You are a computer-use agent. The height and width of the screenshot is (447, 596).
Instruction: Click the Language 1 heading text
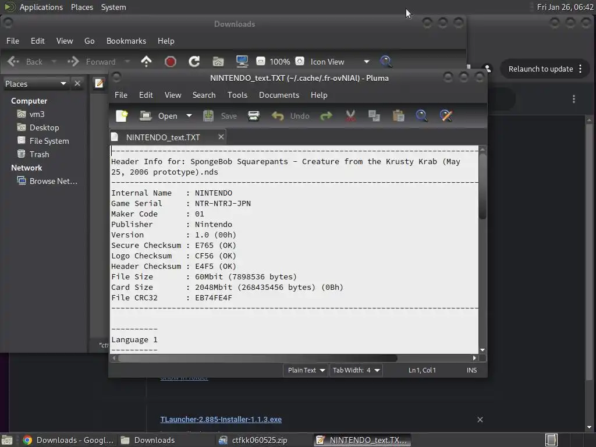coord(134,339)
